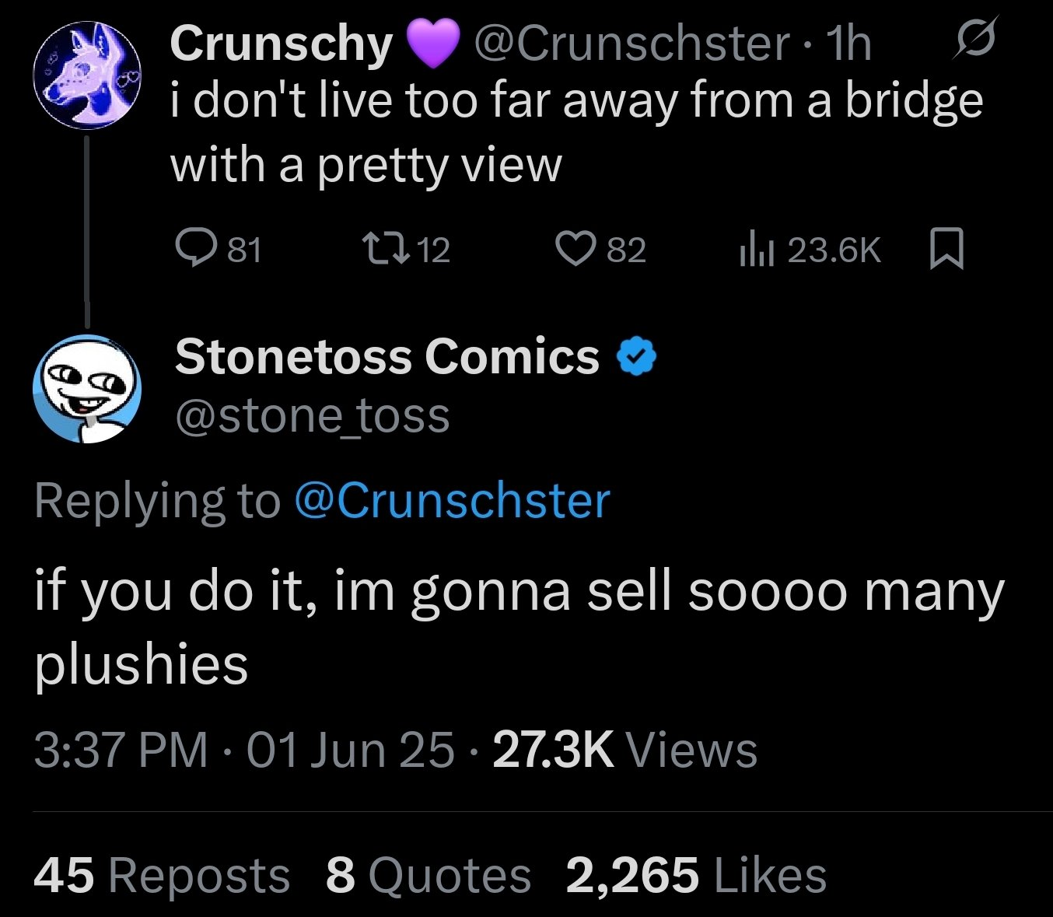
Task: Repost the Crunschy tweet via repost icon
Action: point(382,249)
